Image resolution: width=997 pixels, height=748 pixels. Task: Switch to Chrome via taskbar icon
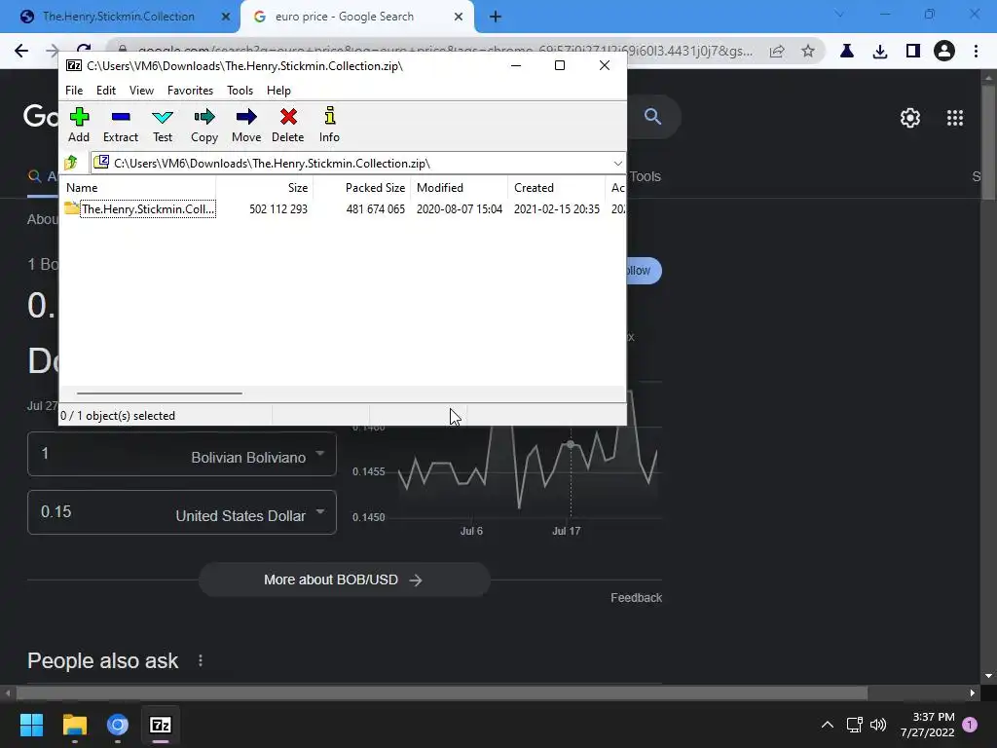pyautogui.click(x=118, y=725)
